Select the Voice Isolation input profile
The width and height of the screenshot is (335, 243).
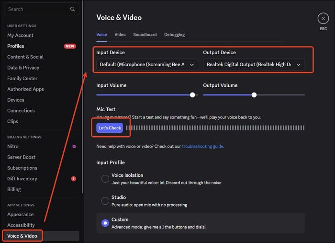105,179
